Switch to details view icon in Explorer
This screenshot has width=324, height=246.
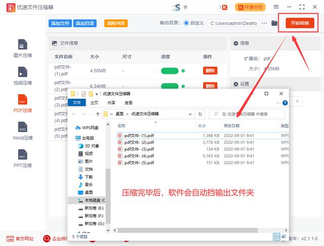tap(276, 237)
